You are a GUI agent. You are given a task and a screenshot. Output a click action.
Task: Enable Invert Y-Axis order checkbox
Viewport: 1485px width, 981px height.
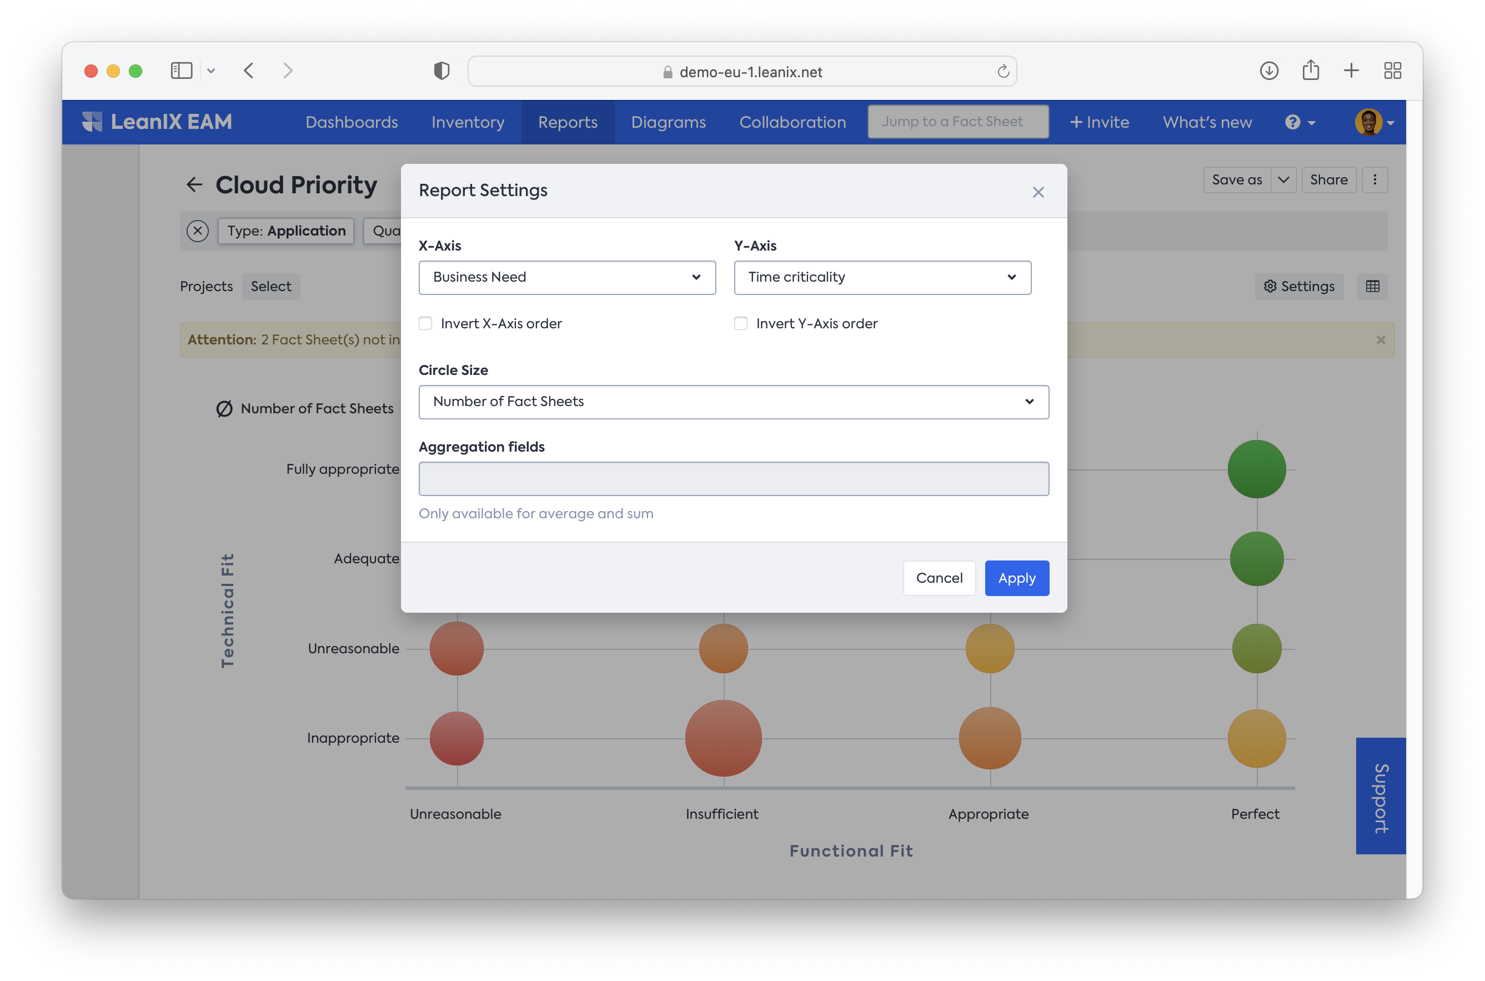point(741,323)
